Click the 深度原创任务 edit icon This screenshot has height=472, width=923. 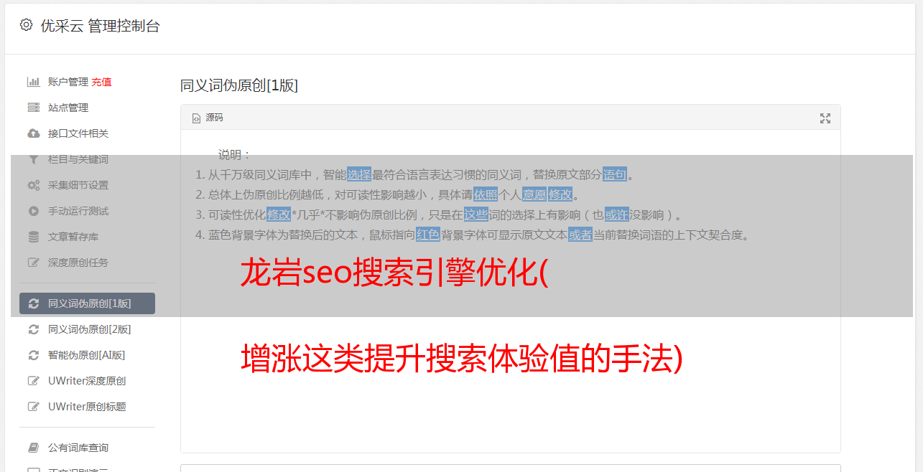(x=33, y=263)
